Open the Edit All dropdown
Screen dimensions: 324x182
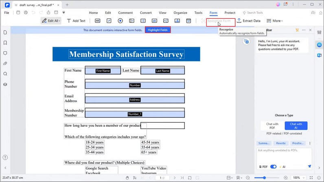click(x=51, y=21)
